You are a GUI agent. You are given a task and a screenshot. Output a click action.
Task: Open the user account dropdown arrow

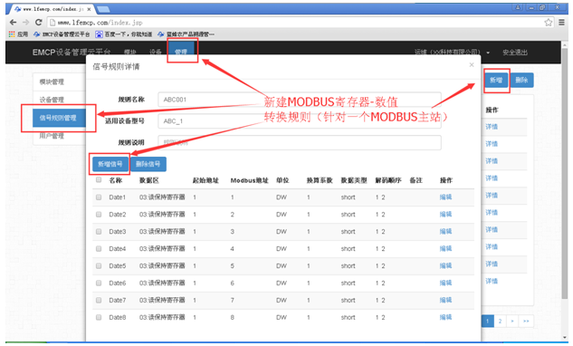(488, 53)
